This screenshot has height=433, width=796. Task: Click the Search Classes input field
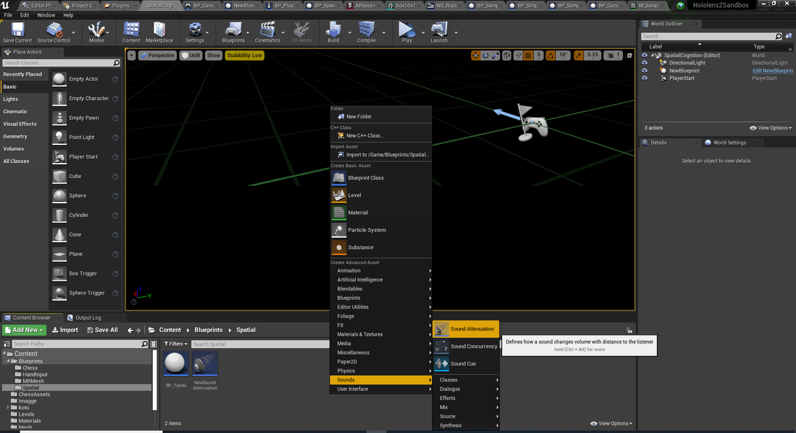62,63
